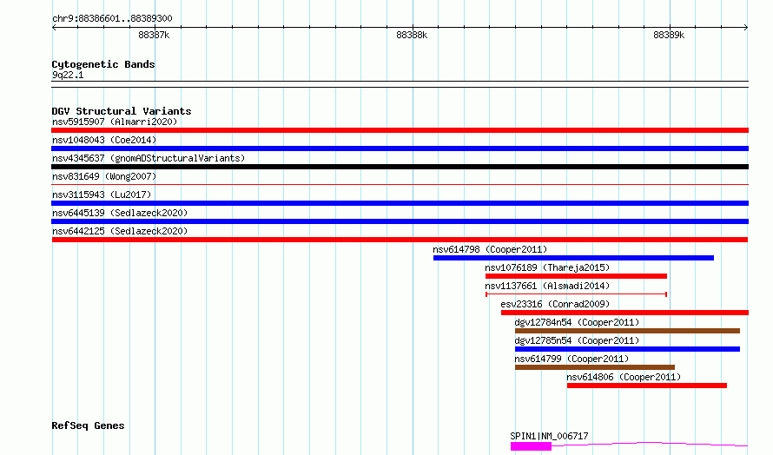Click the chr9:88386601..88389300 region label
The width and height of the screenshot is (773, 455).
(112, 19)
